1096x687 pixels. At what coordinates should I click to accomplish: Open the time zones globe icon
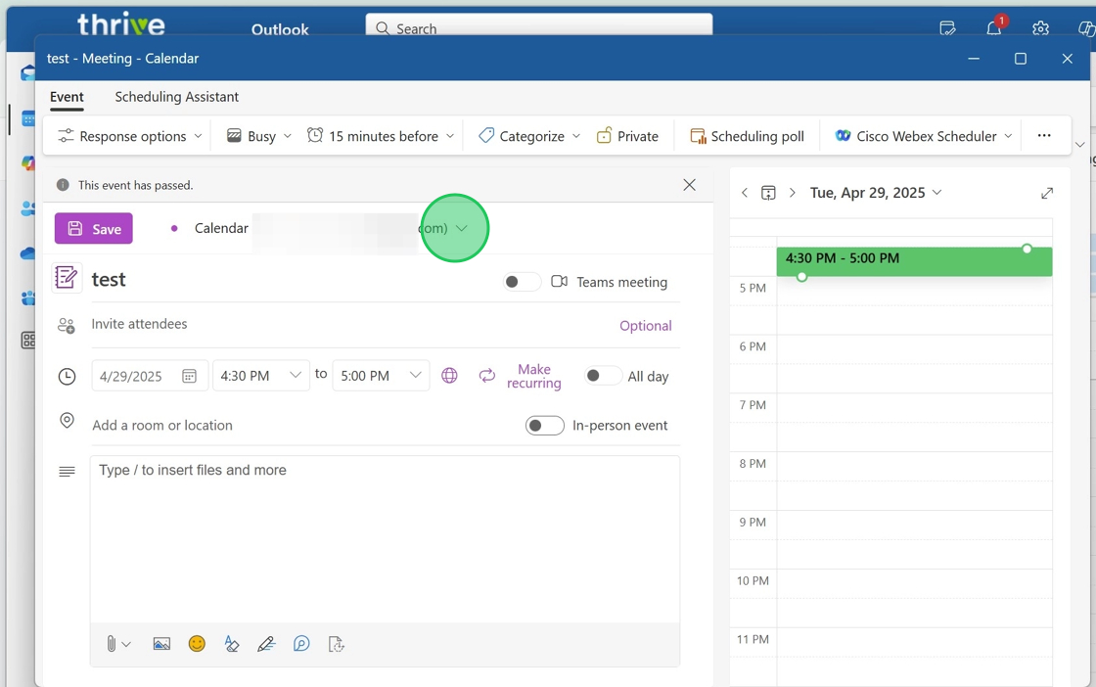coord(449,376)
